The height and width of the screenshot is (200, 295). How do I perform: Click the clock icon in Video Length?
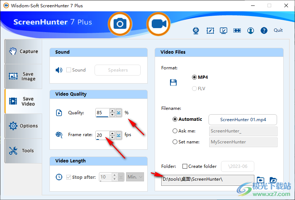click(59, 177)
